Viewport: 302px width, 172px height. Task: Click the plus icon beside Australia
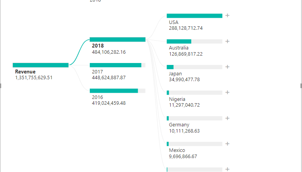228,41
